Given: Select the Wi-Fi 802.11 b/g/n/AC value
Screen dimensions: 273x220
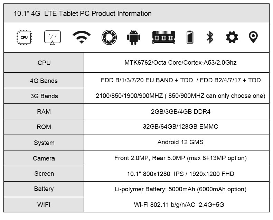Looking at the screenshot, I should point(179,205).
